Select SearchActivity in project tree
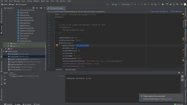 click(24, 15)
